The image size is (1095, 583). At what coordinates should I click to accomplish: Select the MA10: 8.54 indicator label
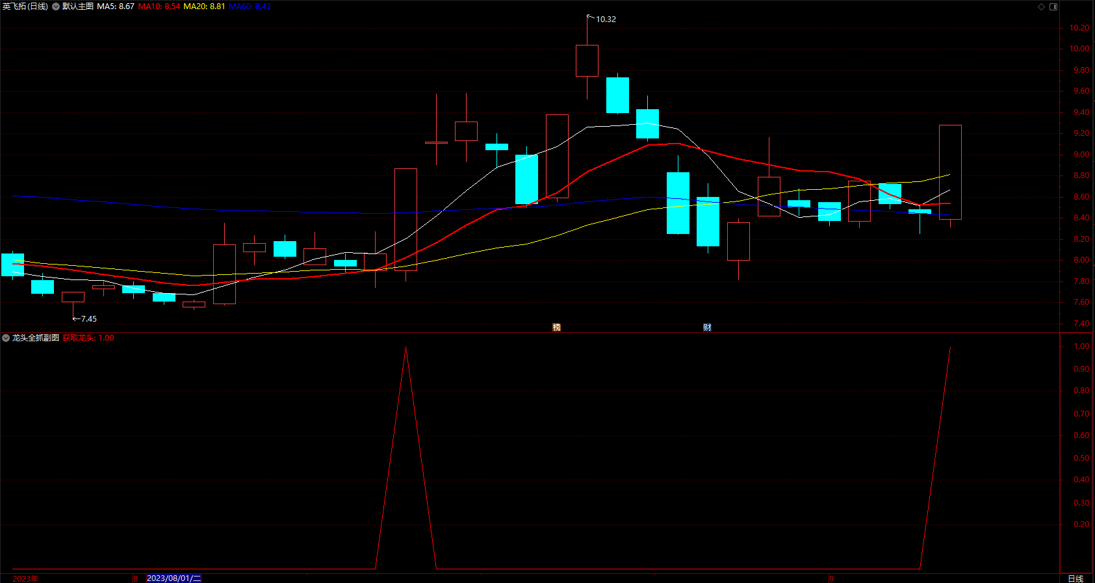coord(159,6)
